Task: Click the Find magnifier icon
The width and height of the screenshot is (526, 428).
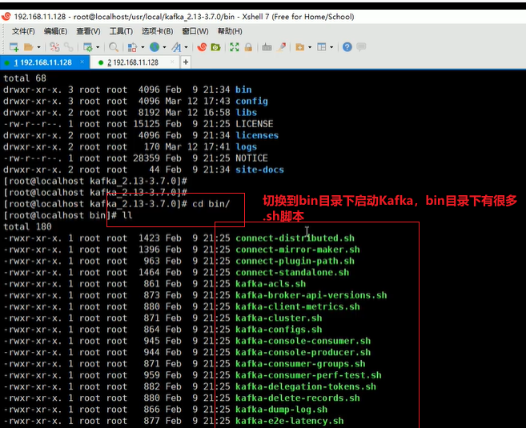Action: [x=114, y=47]
